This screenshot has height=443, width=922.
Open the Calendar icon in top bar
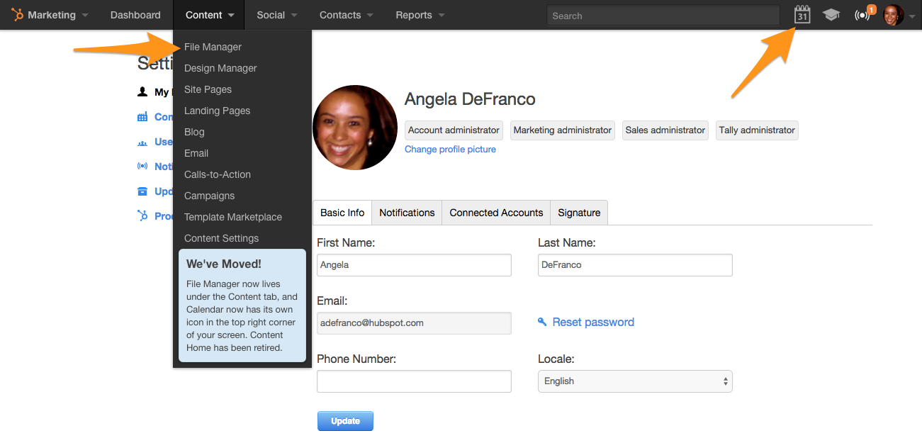802,15
